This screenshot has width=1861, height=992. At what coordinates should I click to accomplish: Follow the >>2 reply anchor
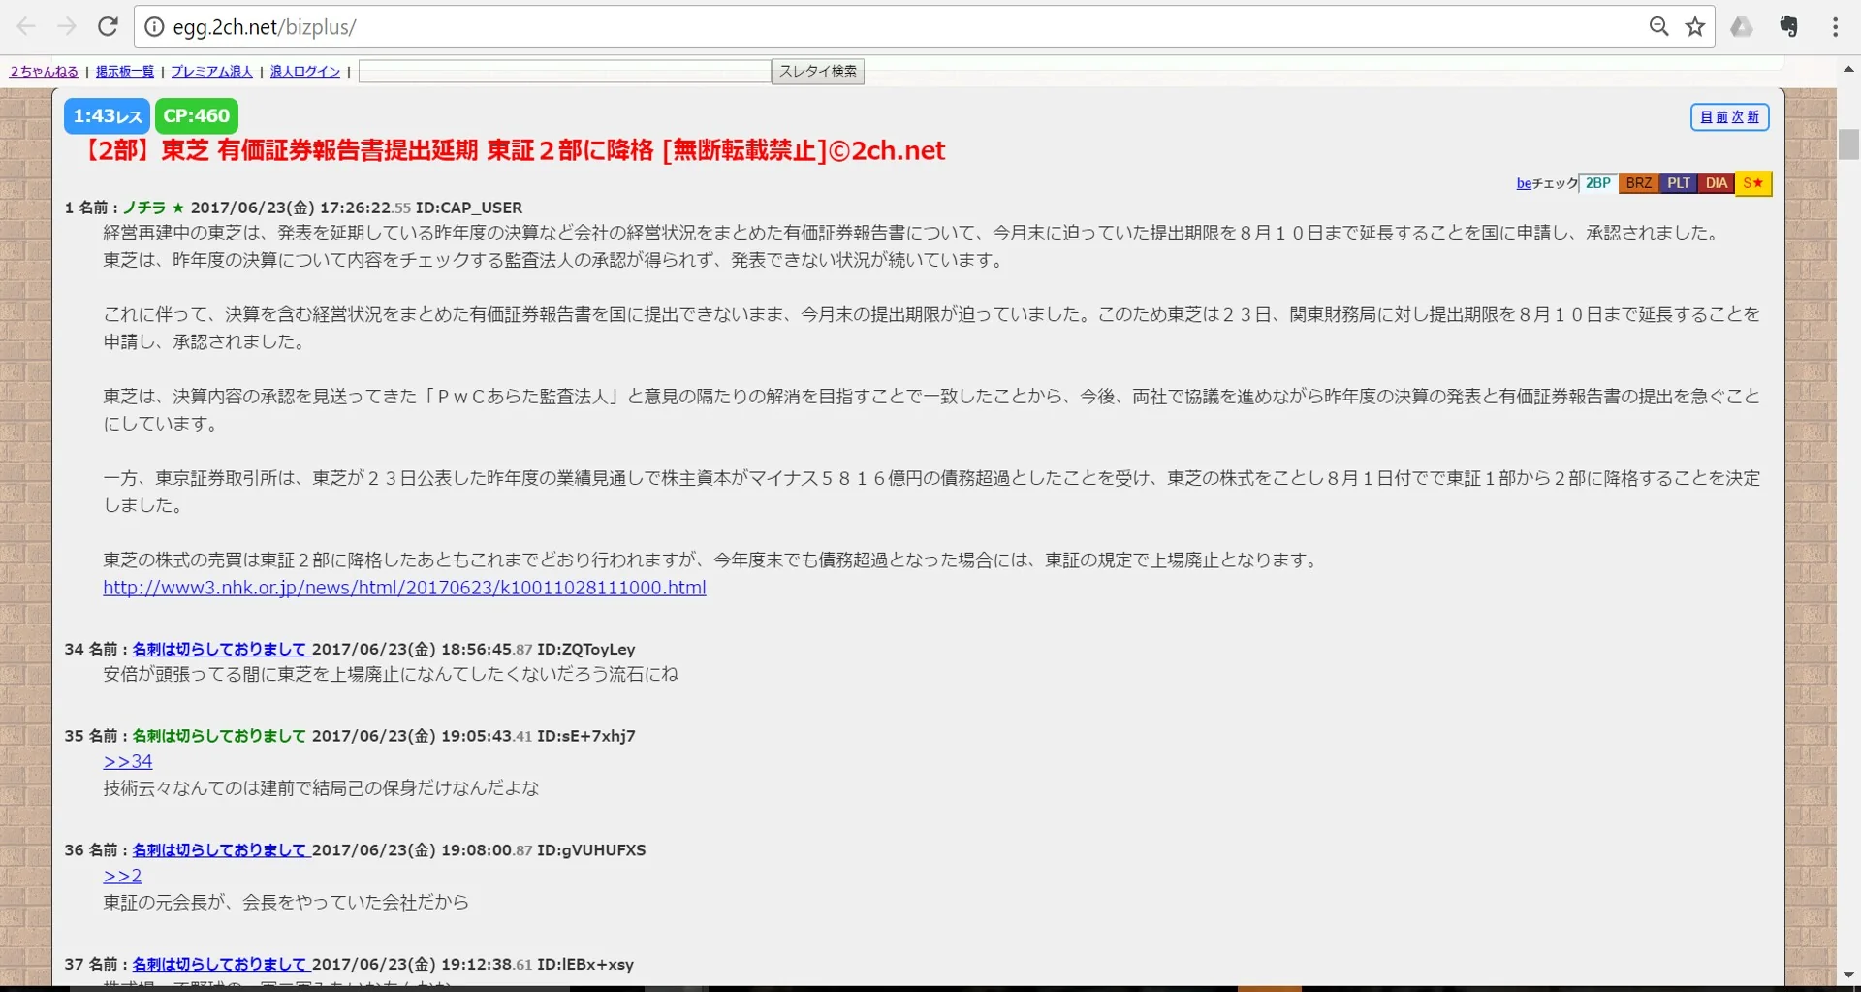pos(122,877)
